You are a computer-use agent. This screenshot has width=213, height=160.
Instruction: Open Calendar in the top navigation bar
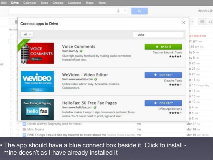click(30, 3)
